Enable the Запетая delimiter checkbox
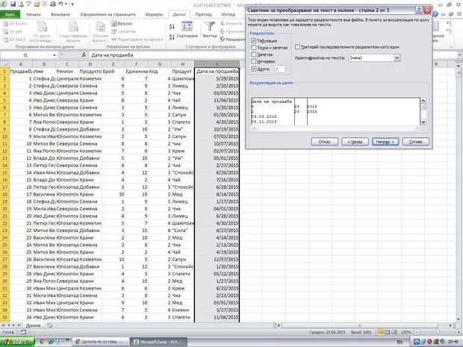 (254, 54)
